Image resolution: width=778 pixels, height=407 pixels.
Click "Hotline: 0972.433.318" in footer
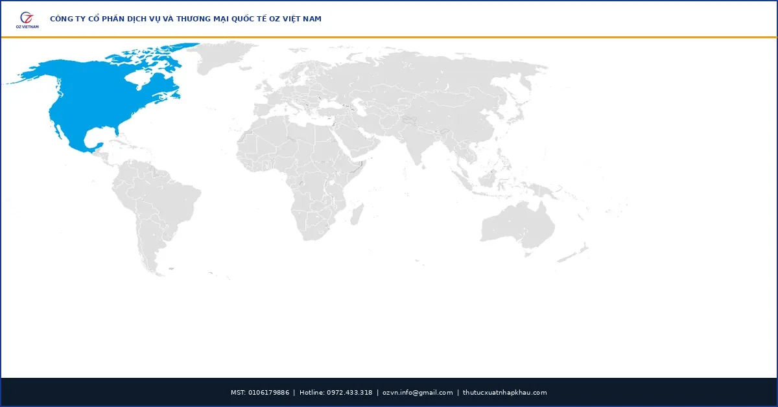click(x=336, y=393)
